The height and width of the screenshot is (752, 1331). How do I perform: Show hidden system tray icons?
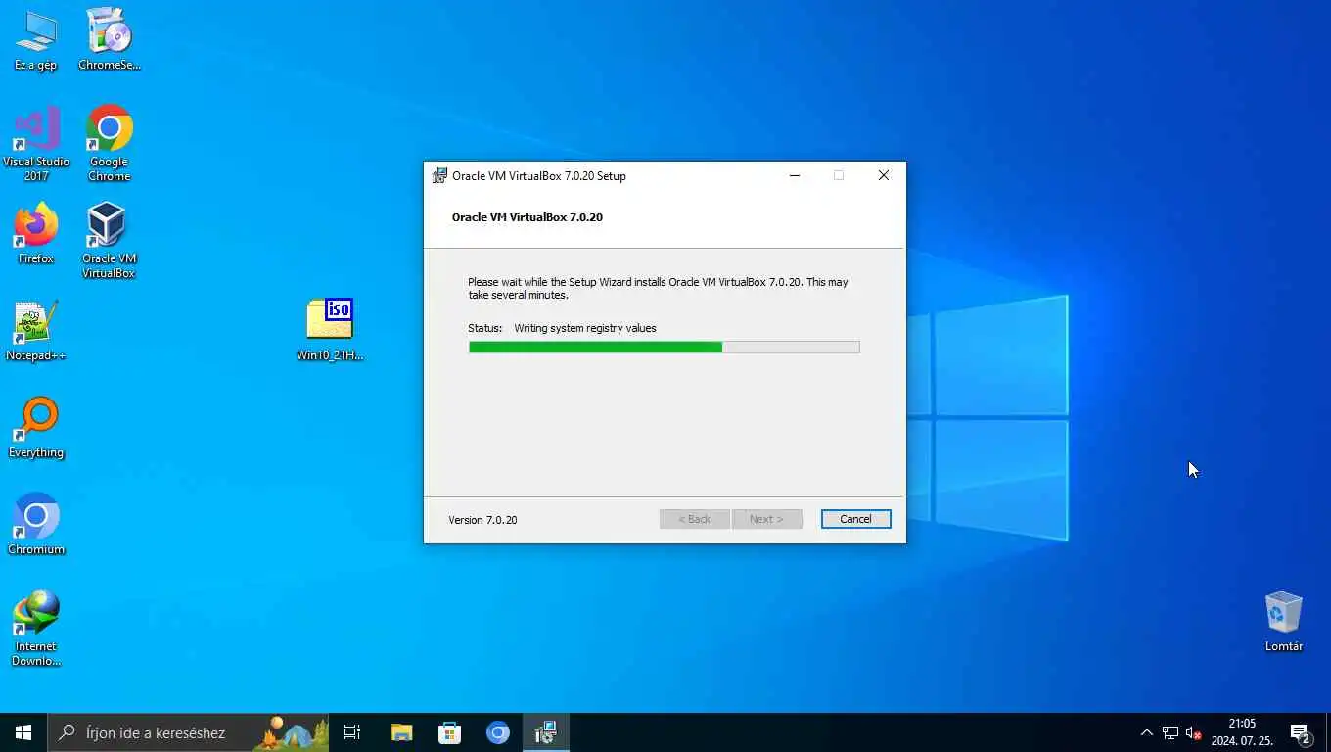pos(1147,732)
